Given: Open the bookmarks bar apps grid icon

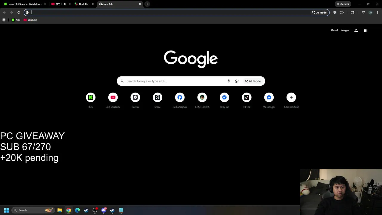Looking at the screenshot, I should [x=4, y=20].
